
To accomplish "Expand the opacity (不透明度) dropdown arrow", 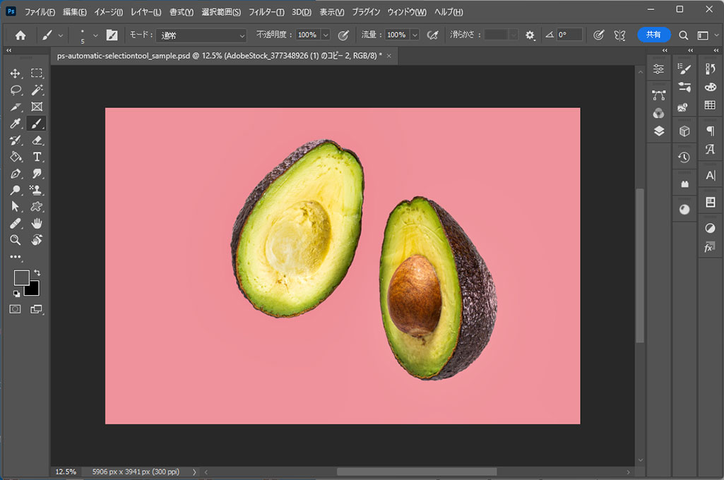I will click(326, 35).
